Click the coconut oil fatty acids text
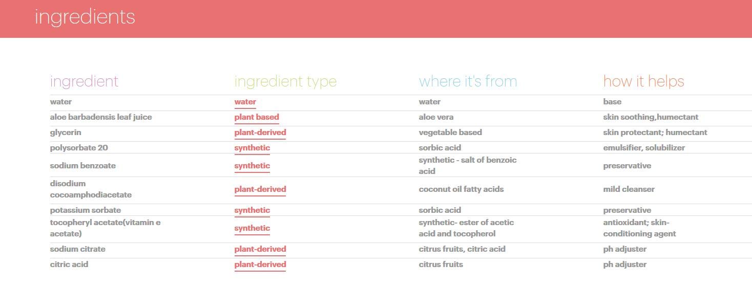This screenshot has height=286, width=752. 461,189
